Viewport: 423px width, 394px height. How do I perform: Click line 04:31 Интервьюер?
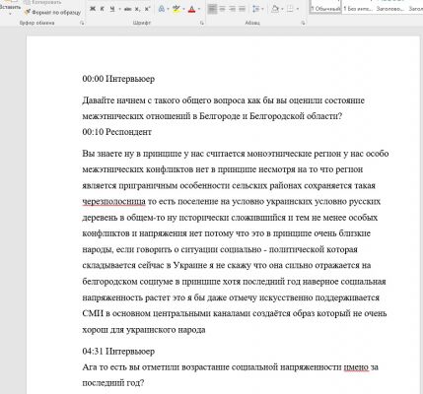[118, 352]
